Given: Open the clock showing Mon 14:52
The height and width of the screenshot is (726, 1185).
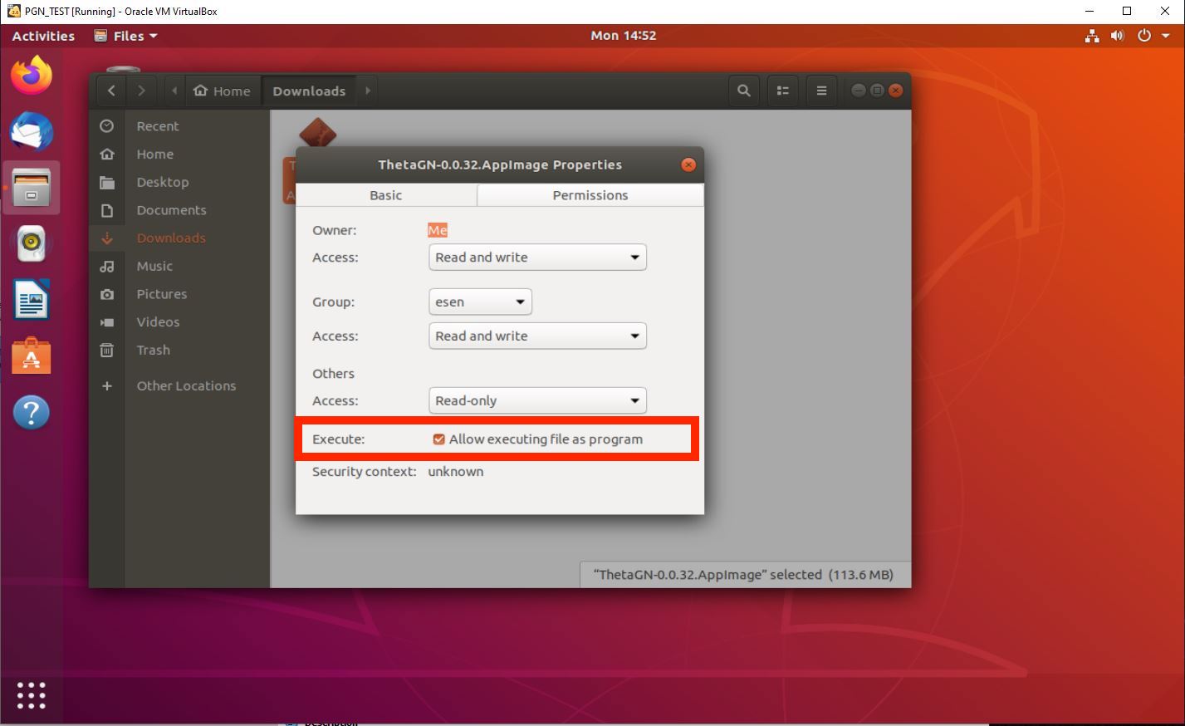Looking at the screenshot, I should (624, 36).
